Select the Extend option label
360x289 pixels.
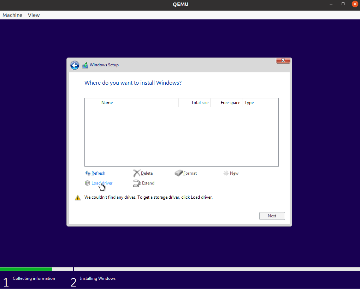click(x=148, y=183)
